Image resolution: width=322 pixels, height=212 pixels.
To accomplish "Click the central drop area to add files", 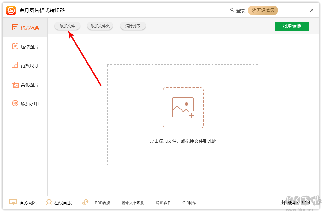I will coord(183,108).
